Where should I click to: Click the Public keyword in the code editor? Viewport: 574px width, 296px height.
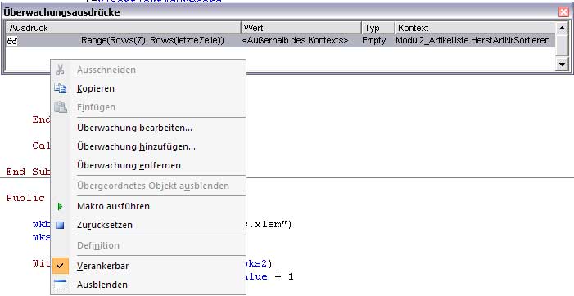pyautogui.click(x=25, y=198)
